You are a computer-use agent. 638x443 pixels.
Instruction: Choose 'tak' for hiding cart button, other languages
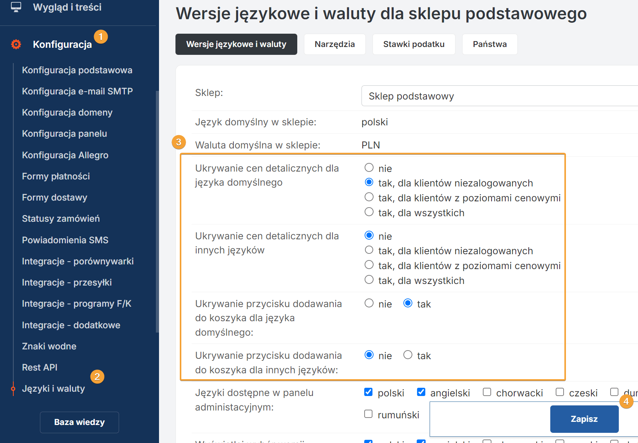pos(408,355)
